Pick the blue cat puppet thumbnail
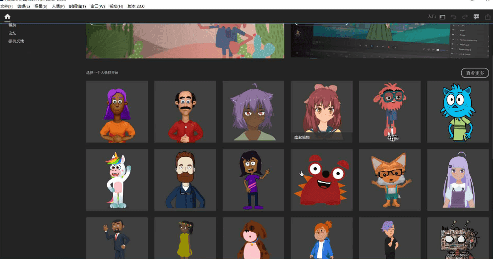 [x=458, y=112]
